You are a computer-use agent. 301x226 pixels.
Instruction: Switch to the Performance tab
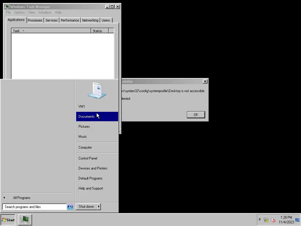[70, 20]
